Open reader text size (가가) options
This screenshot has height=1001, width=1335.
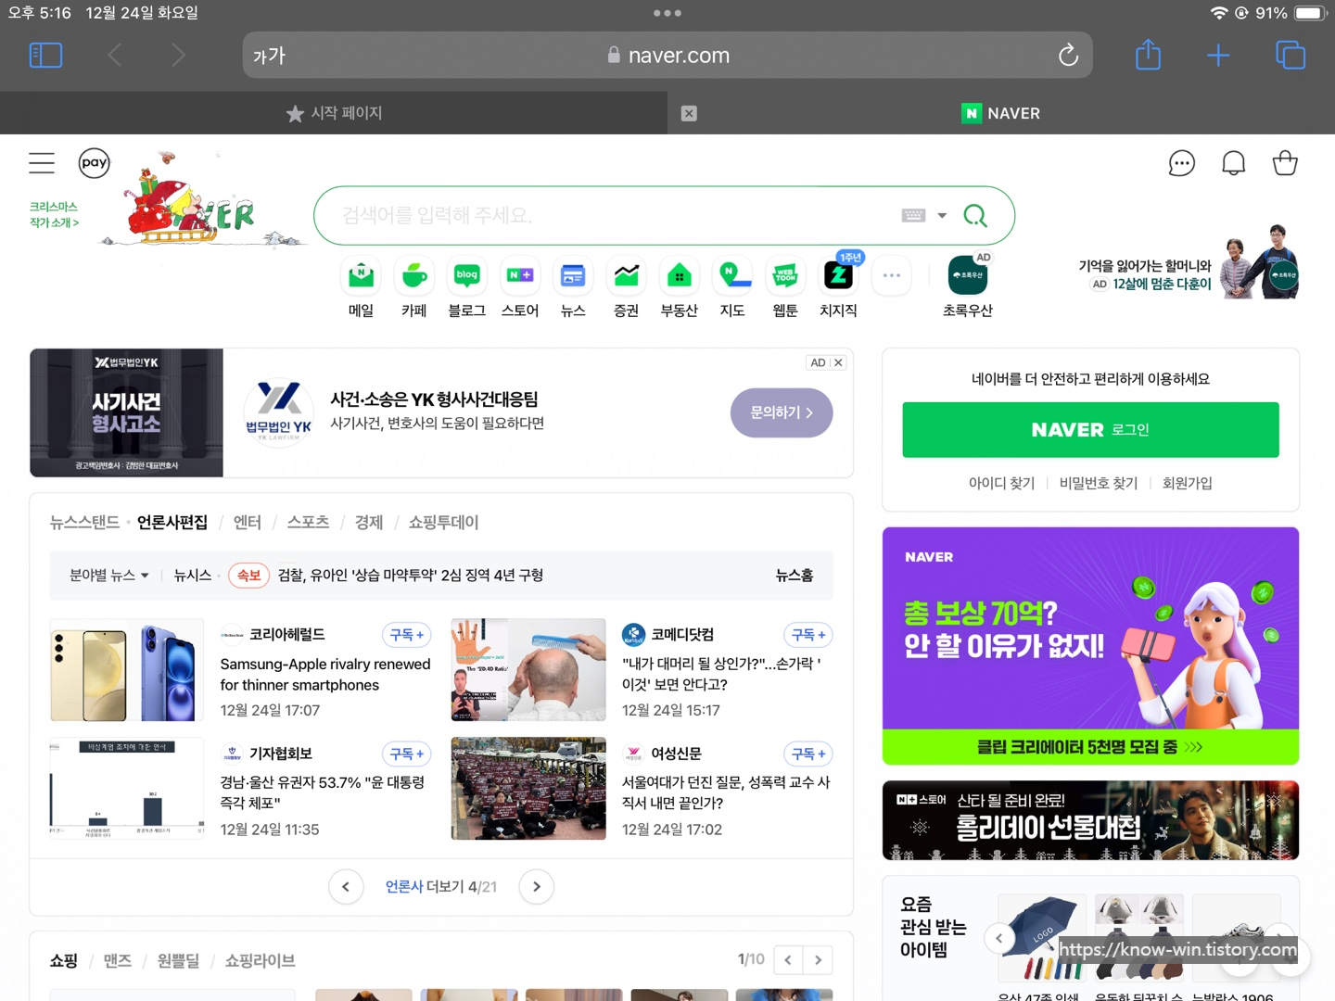click(270, 56)
